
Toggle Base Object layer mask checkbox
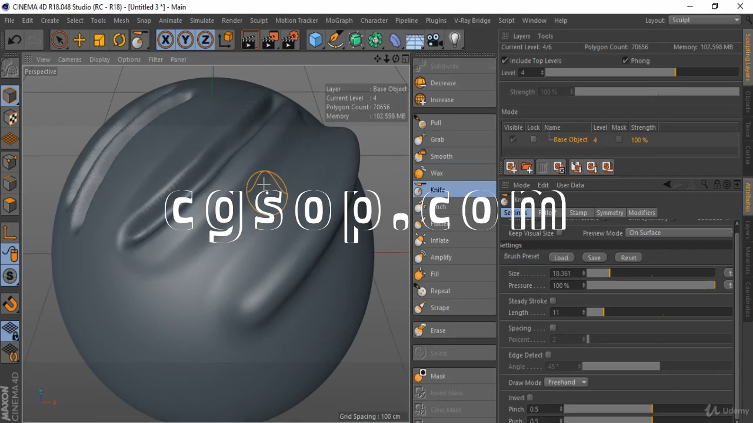click(619, 139)
